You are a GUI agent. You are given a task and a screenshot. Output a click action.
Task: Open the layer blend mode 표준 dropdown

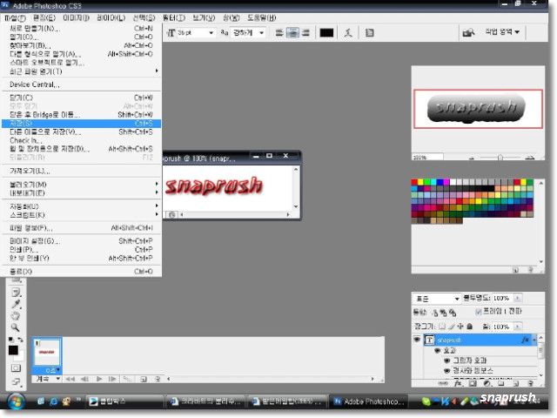coord(437,299)
